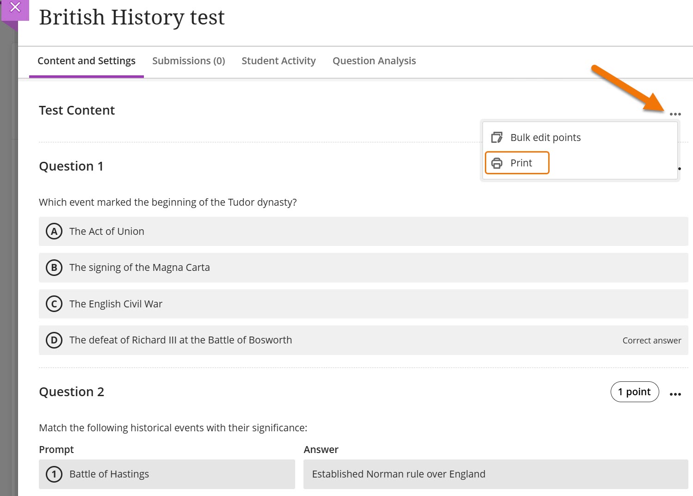This screenshot has width=693, height=496.
Task: Choose Print from the open menu
Action: point(521,163)
